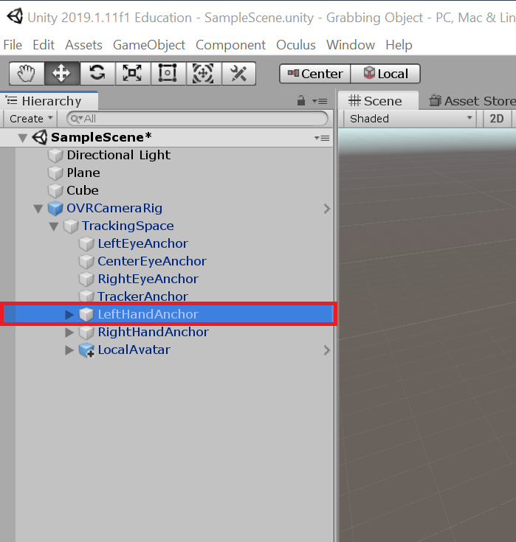516x542 pixels.
Task: Expand the RightHandAnchor foldout arrow
Action: coord(69,332)
